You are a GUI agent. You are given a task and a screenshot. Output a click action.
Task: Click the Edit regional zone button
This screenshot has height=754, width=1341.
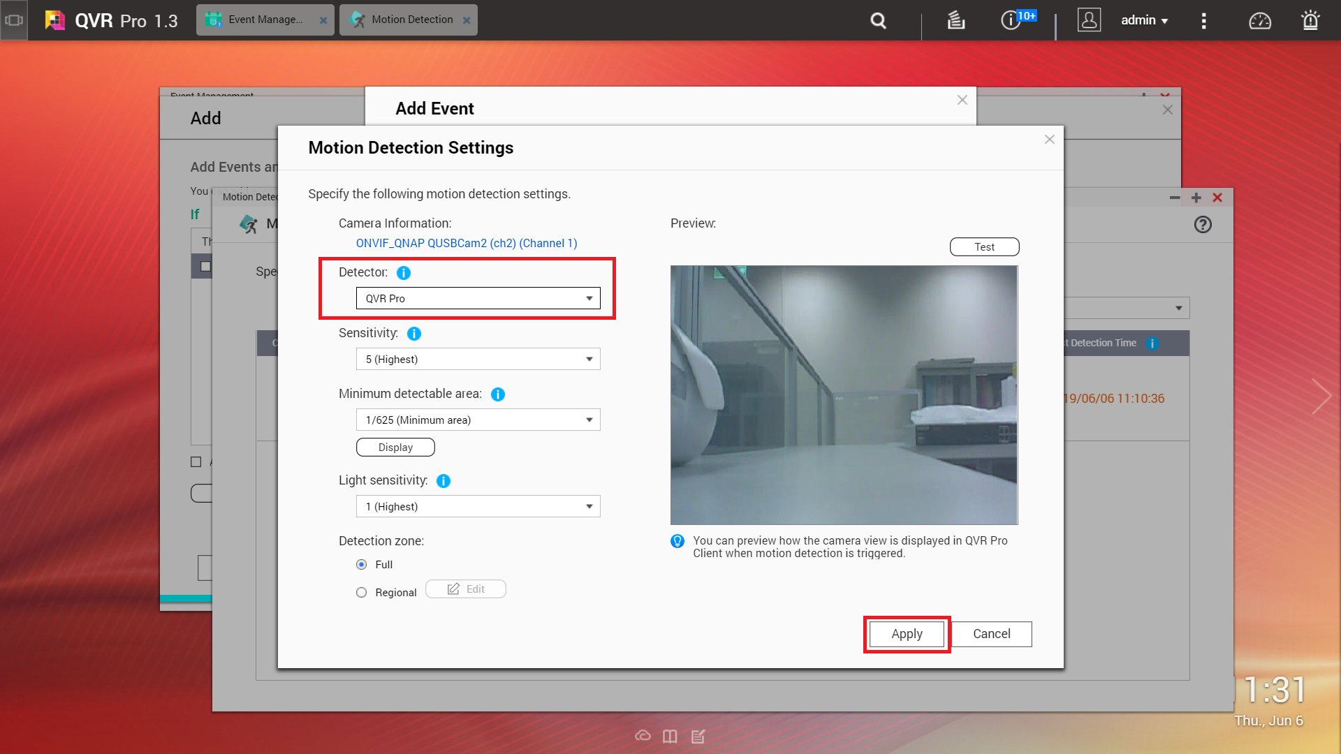[466, 589]
